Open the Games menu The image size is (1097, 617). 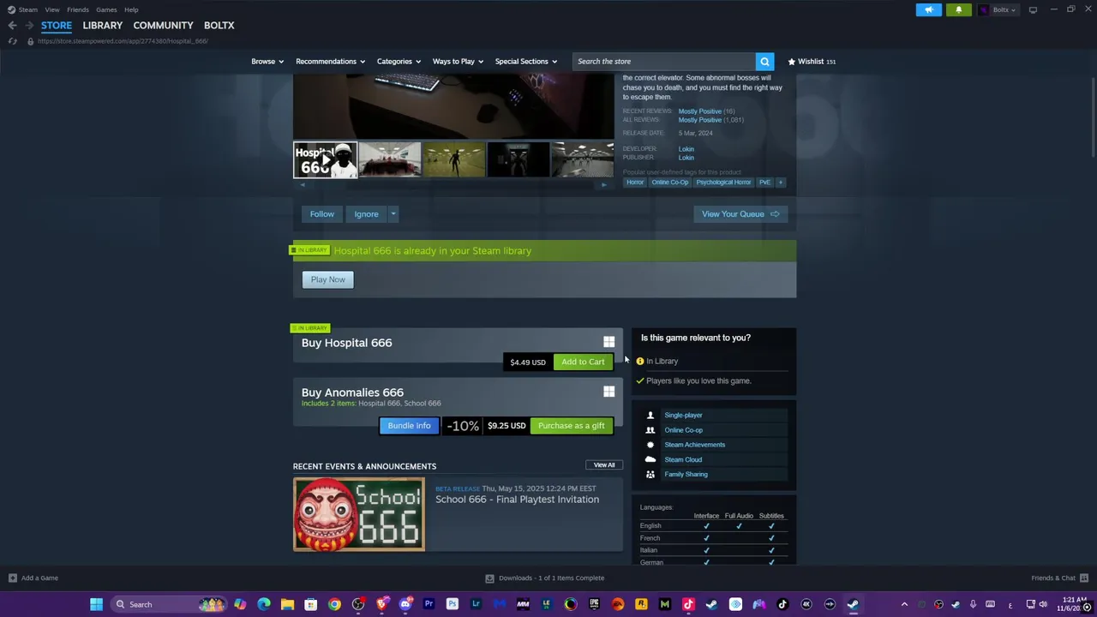(x=106, y=9)
